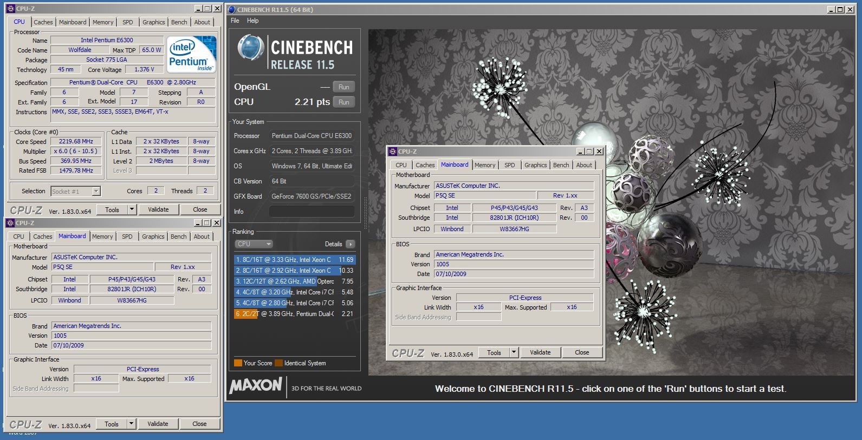Click Validate in top CPU-Z window
Screen dimensions: 862x440
coord(158,209)
